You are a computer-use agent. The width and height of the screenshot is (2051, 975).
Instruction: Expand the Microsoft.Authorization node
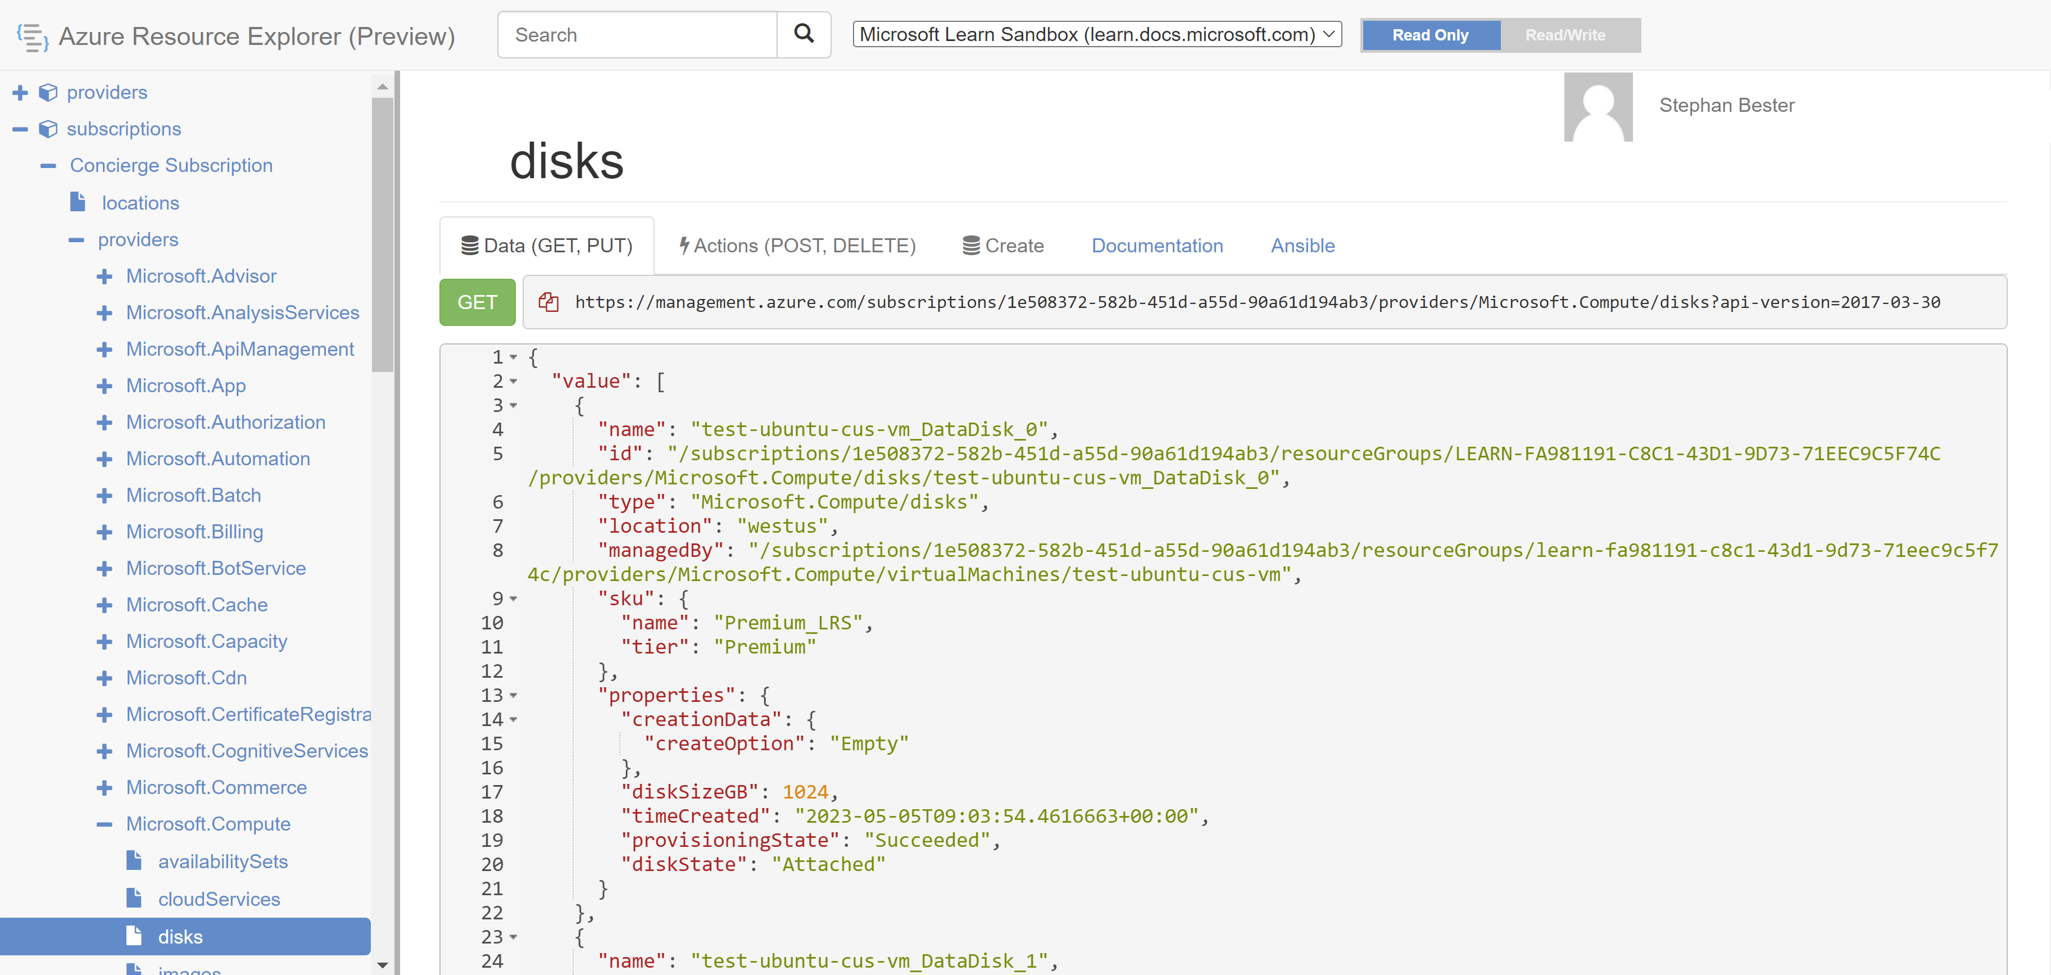[105, 422]
